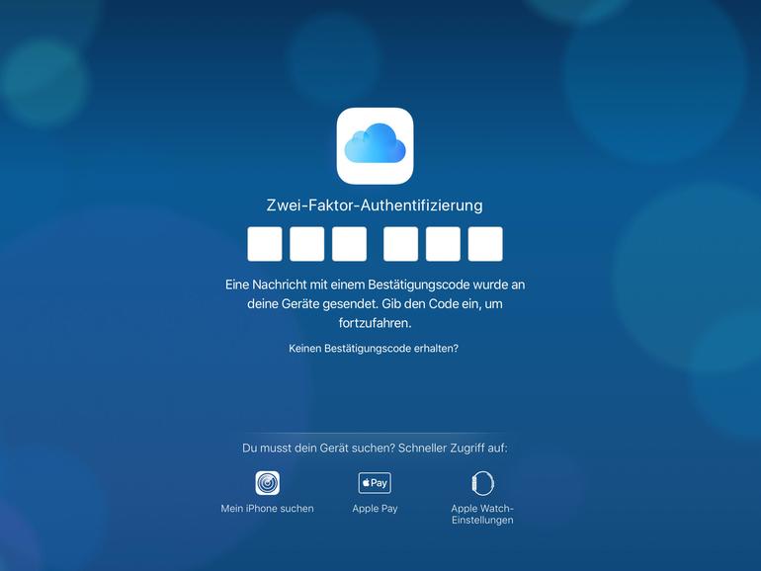This screenshot has width=761, height=571.
Task: Focus the third verification code box
Action: (349, 244)
